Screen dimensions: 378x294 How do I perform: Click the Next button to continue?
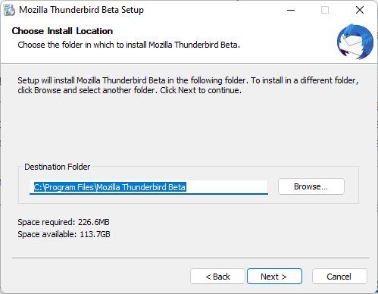point(274,277)
